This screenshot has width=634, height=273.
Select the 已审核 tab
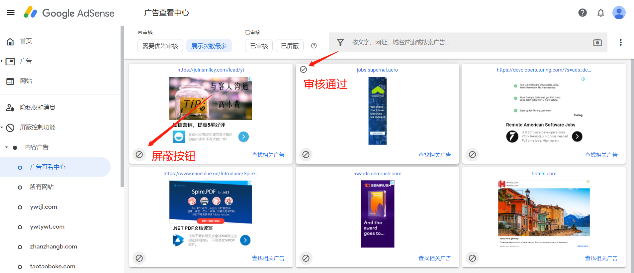pos(259,46)
